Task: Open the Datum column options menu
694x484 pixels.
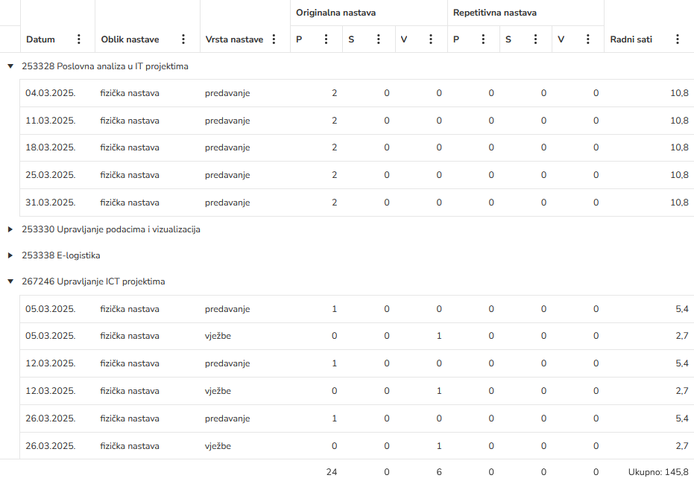Action: click(79, 39)
